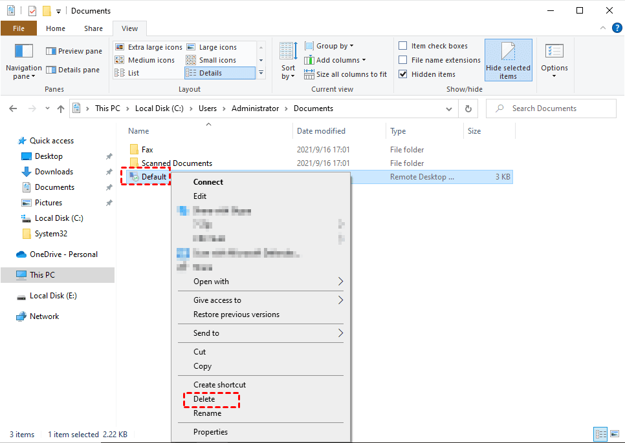The width and height of the screenshot is (625, 443).
Task: Switch layout to Large icons
Action: pyautogui.click(x=212, y=47)
